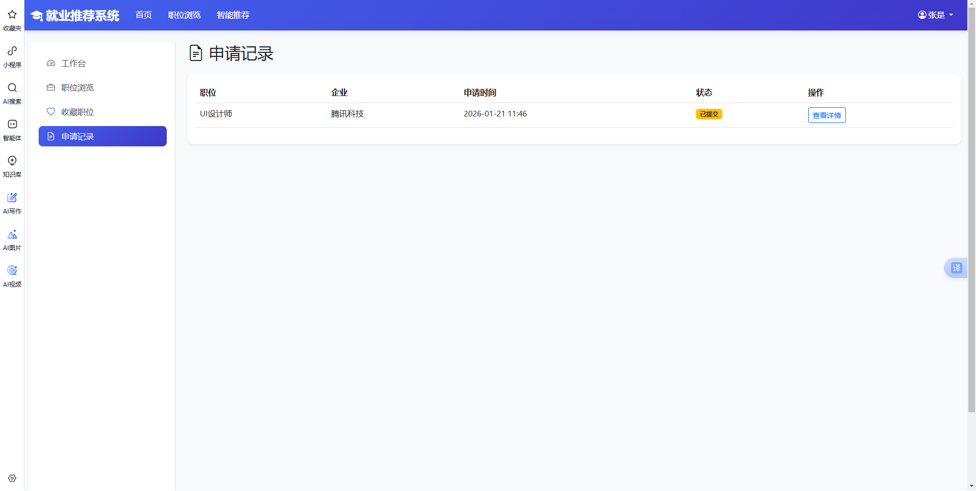Click the 就业推荐系统 brand title
The image size is (976, 491).
(x=82, y=16)
